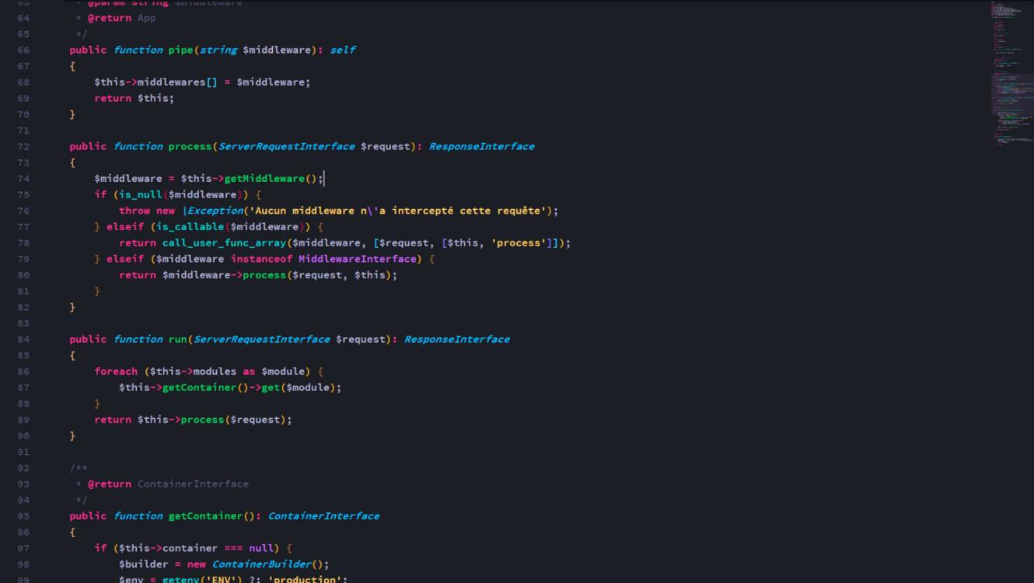
Task: Click ContainerInterface in the @return comment
Action: point(193,484)
